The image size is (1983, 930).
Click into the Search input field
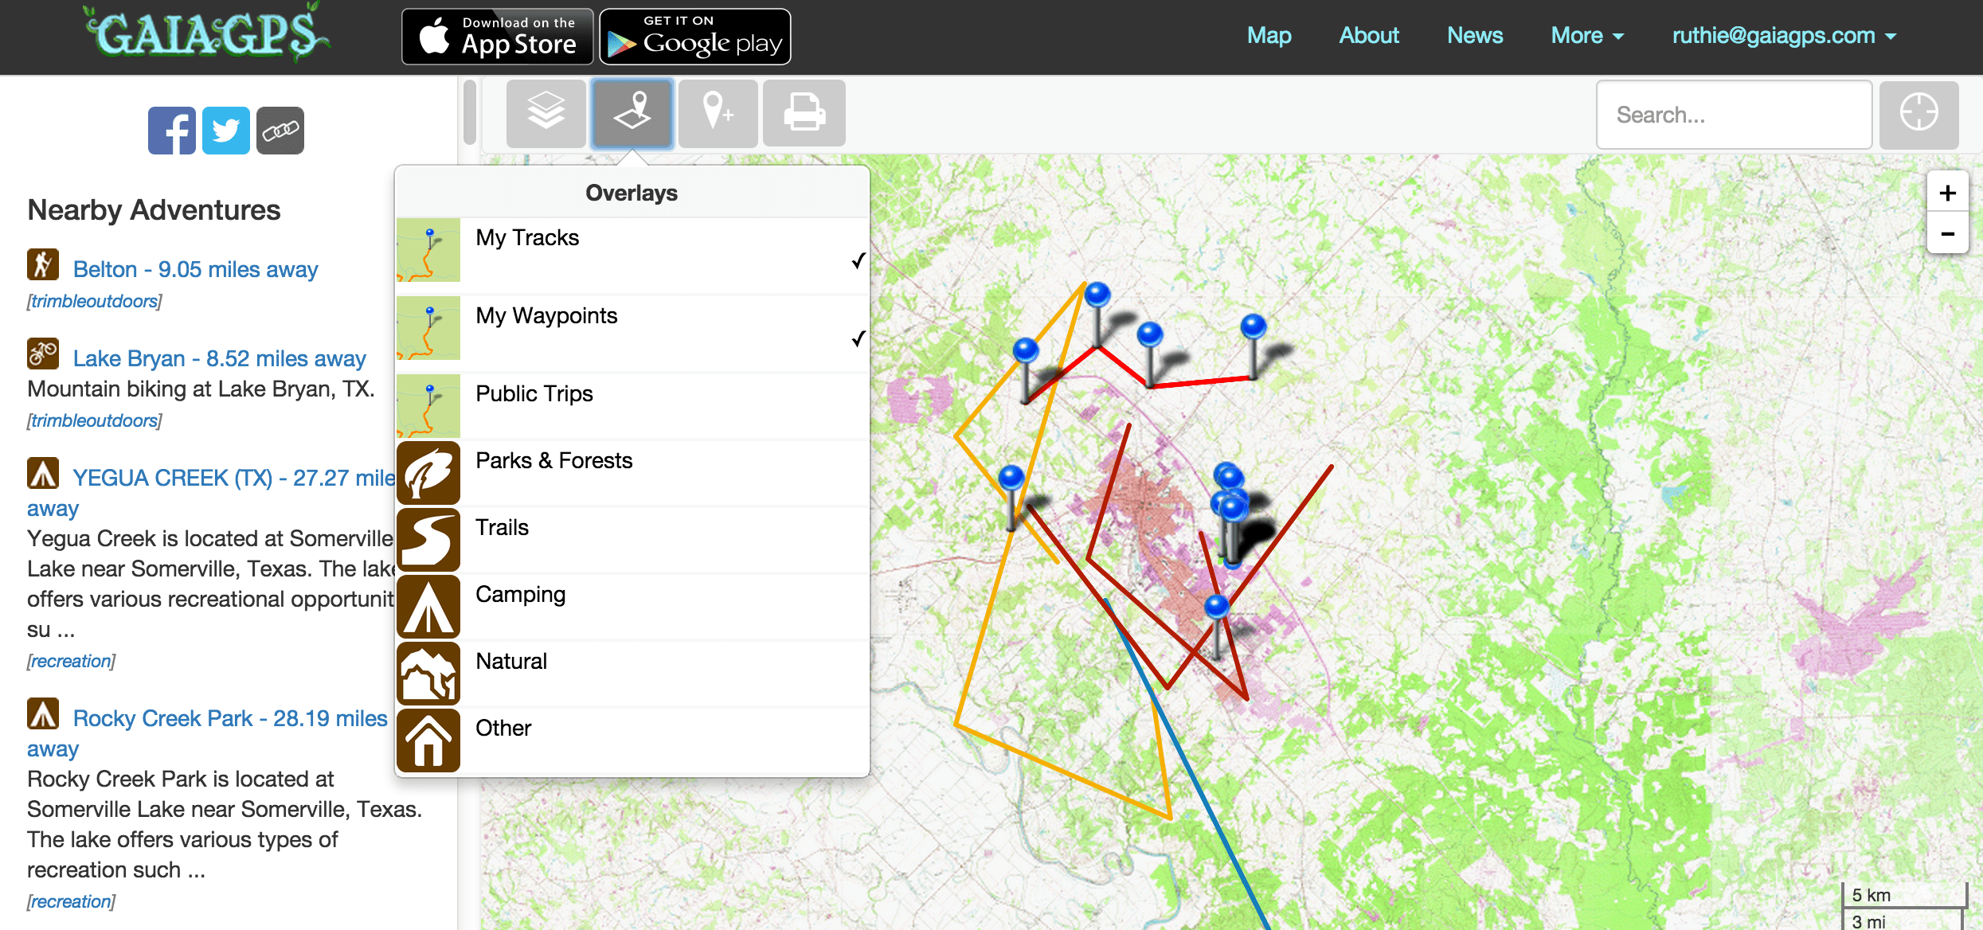click(1734, 115)
